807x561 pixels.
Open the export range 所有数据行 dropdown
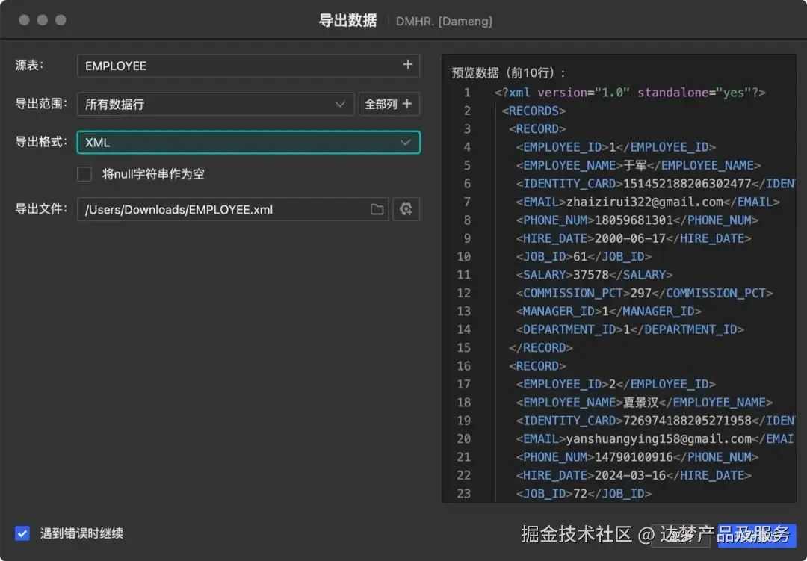click(x=216, y=104)
